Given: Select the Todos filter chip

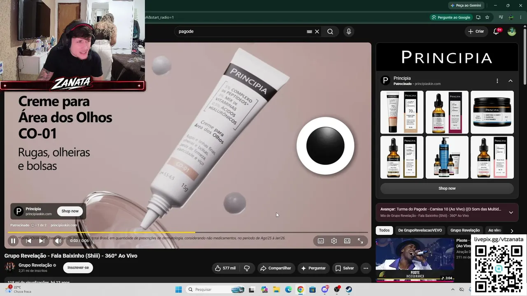Looking at the screenshot, I should 384,230.
